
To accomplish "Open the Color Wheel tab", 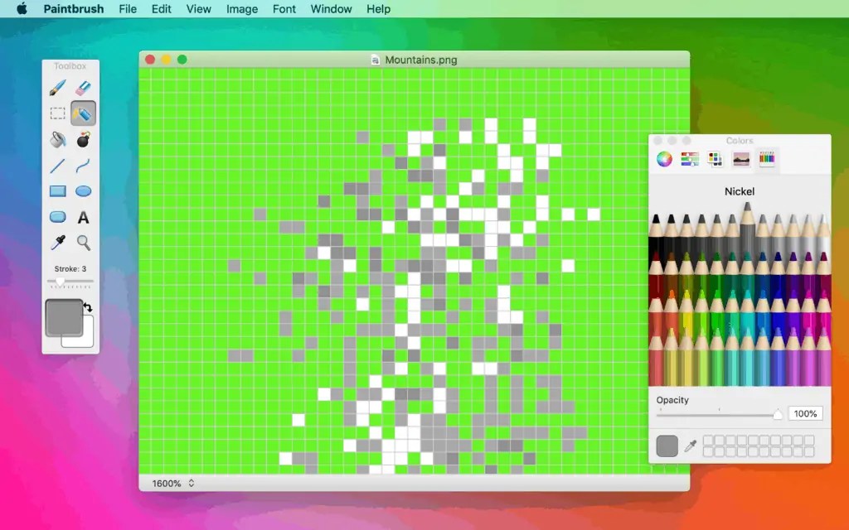I will 663,158.
